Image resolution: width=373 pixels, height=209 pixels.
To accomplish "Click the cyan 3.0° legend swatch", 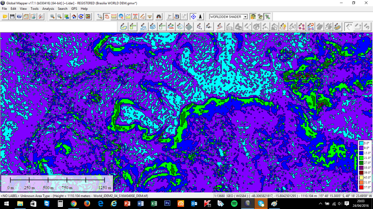I will coord(361,143).
